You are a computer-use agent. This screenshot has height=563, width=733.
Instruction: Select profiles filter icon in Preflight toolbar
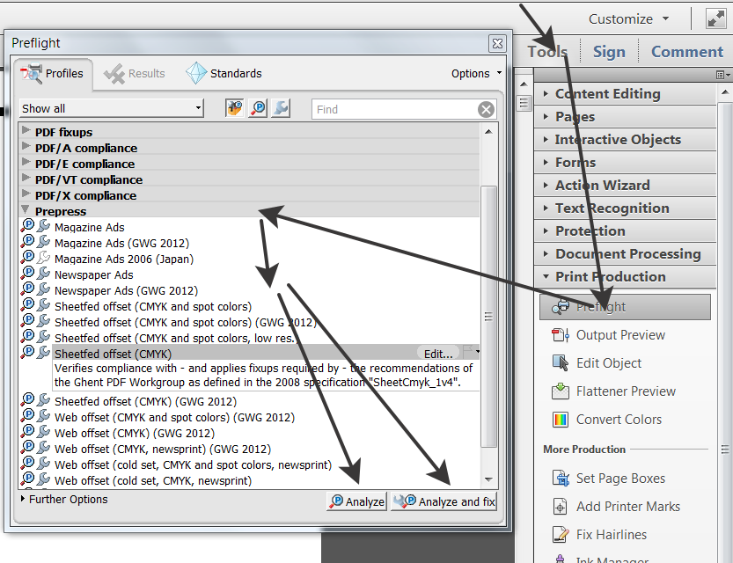click(x=234, y=108)
